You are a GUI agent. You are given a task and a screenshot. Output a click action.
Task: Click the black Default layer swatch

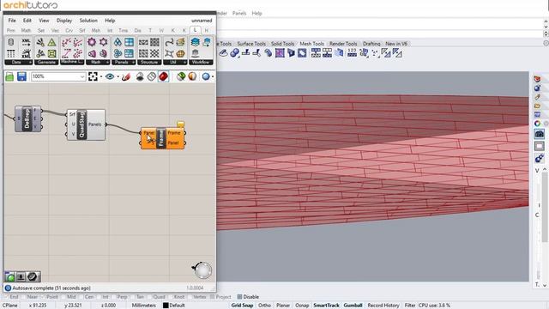pyautogui.click(x=166, y=306)
